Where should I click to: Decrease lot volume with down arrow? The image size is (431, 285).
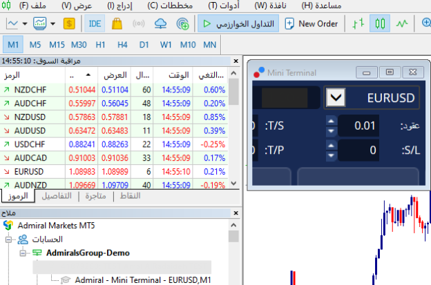332,131
